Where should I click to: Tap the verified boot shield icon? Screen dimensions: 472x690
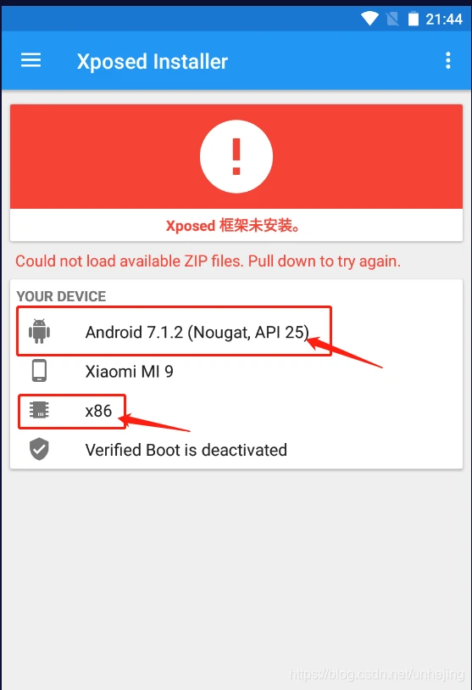click(39, 449)
